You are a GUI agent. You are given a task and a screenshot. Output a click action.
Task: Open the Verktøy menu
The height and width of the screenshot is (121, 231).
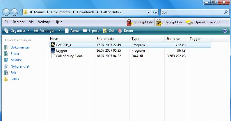[44, 22]
